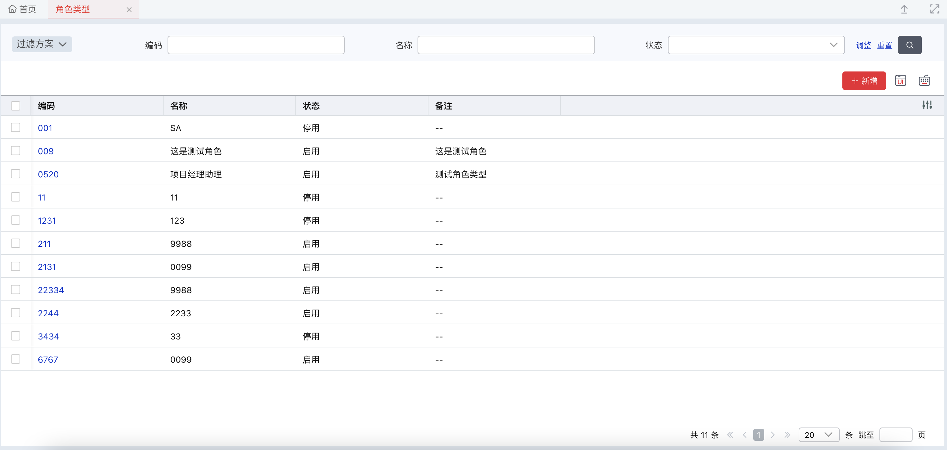Click the 调整 link
This screenshot has height=450, width=947.
tap(863, 45)
